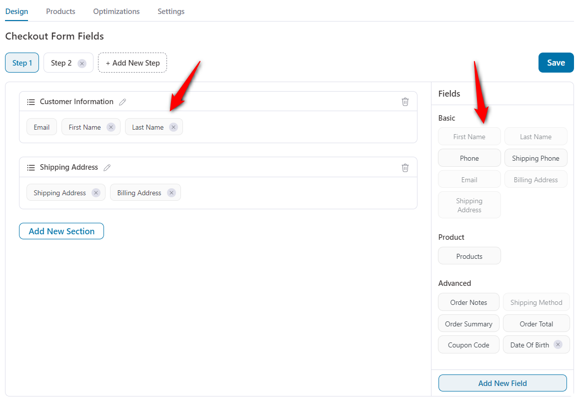This screenshot has width=578, height=401.
Task: Click Add New Field
Action: pyautogui.click(x=502, y=383)
